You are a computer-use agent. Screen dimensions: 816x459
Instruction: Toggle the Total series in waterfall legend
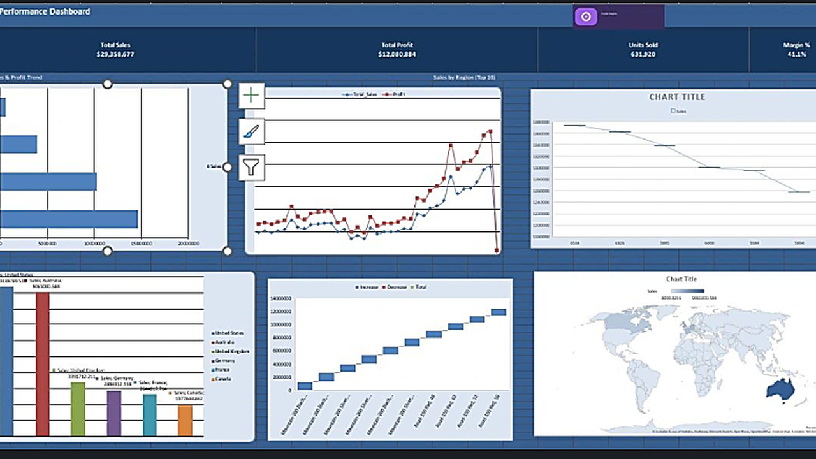coord(412,287)
